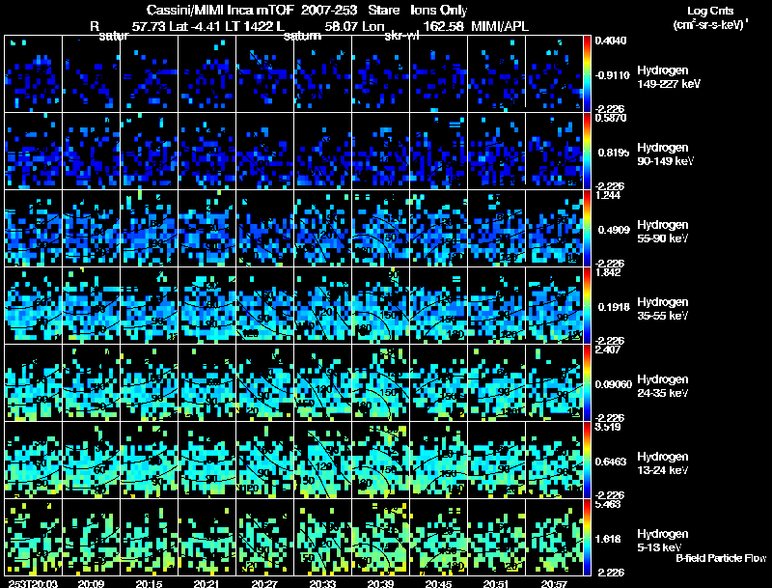Select the colorbar midpoint value -0.9110
Screen dimensions: 772x588
[x=612, y=75]
